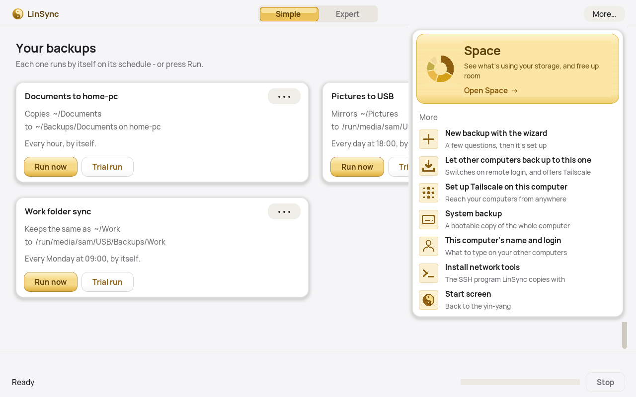
Task: Click the Work folder sync title
Action: [58, 211]
